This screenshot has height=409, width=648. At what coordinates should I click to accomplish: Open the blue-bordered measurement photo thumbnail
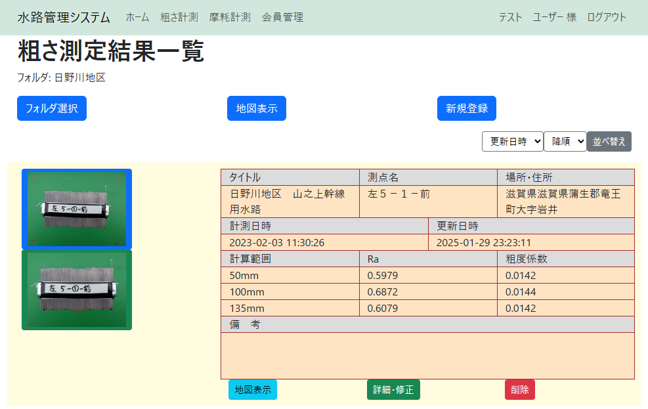77,209
